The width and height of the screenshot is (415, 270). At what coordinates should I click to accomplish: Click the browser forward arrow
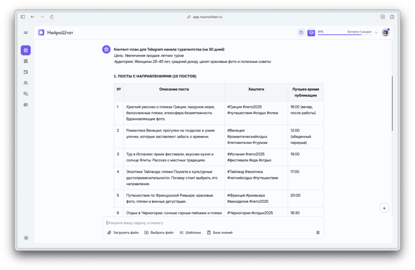click(x=42, y=17)
